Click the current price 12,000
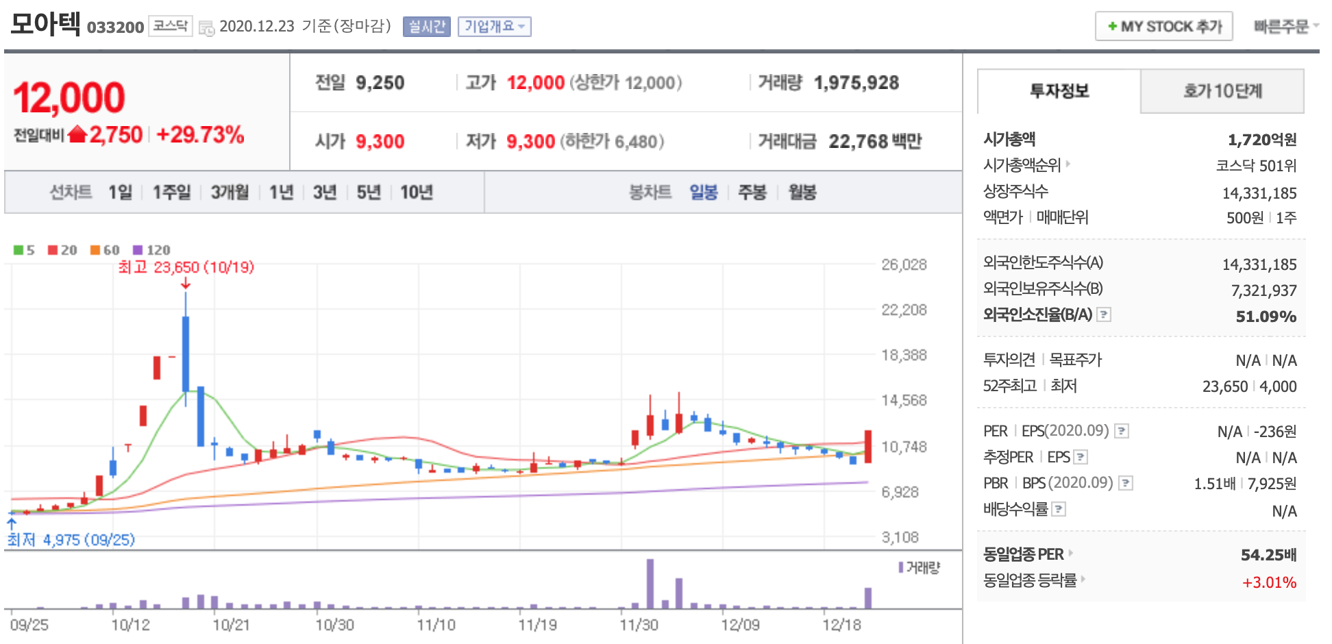The width and height of the screenshot is (1332, 644). point(69,97)
